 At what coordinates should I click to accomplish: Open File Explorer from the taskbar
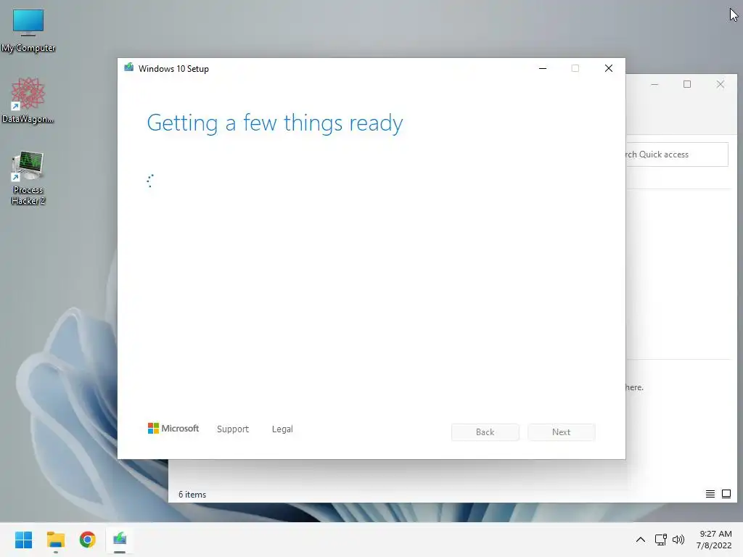55,540
